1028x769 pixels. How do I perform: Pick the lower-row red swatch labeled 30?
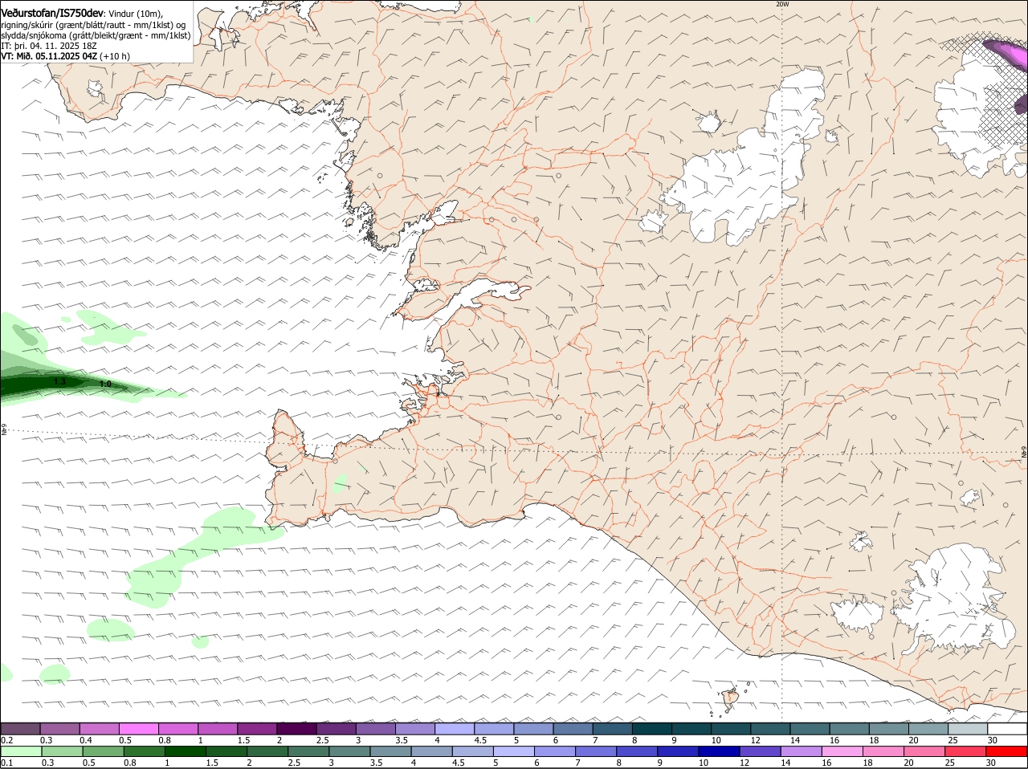click(1006, 751)
